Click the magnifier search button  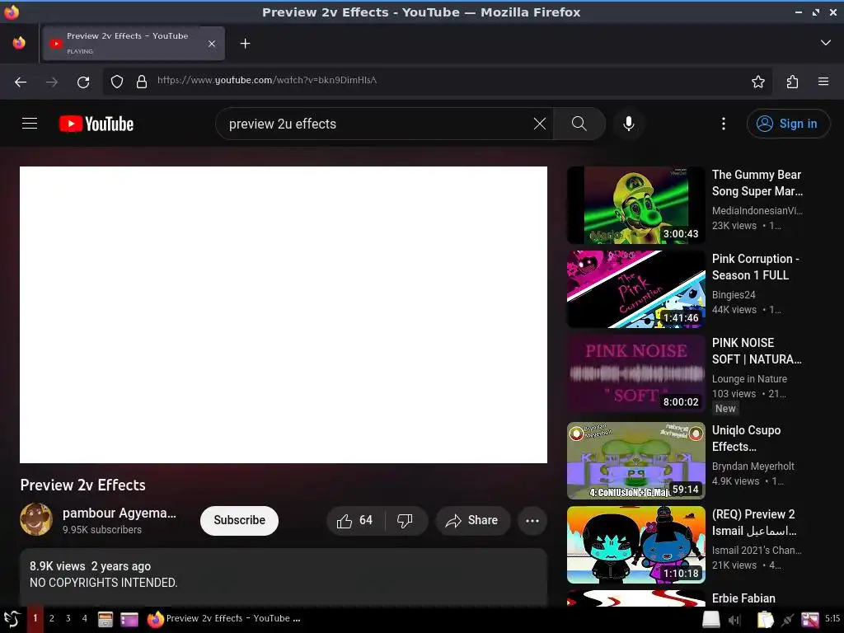[579, 124]
